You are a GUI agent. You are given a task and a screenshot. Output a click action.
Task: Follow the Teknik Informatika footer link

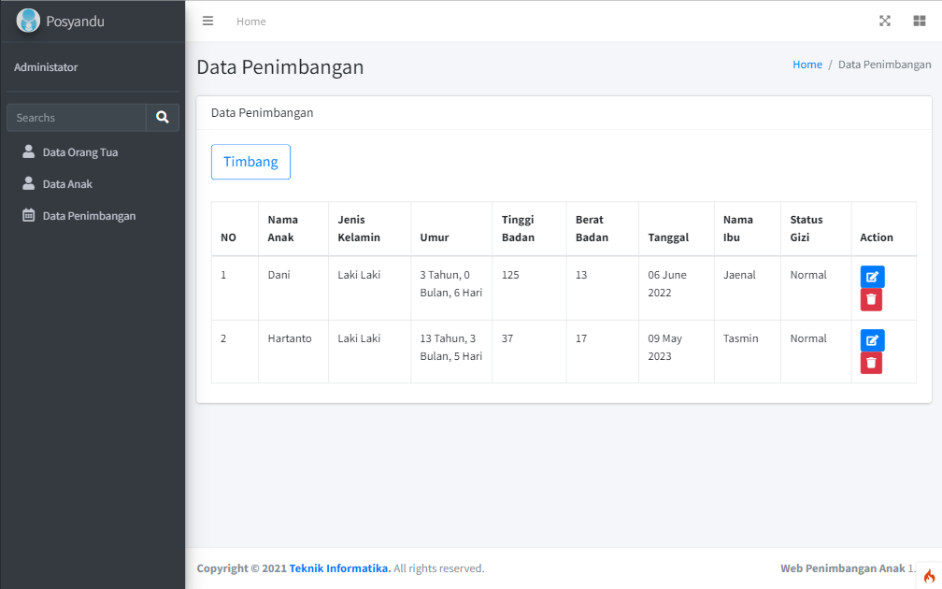click(339, 568)
